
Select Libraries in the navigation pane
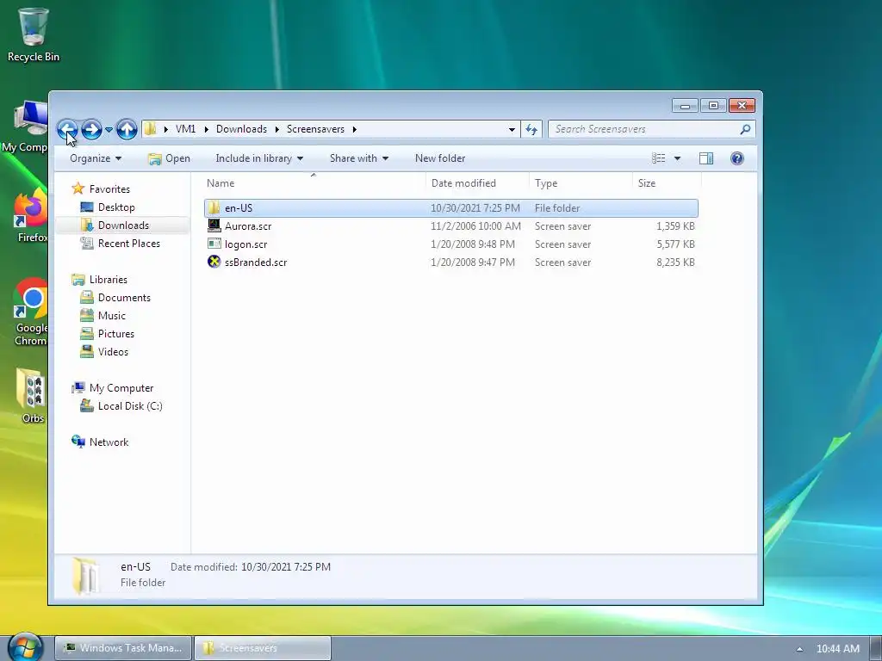tap(108, 280)
